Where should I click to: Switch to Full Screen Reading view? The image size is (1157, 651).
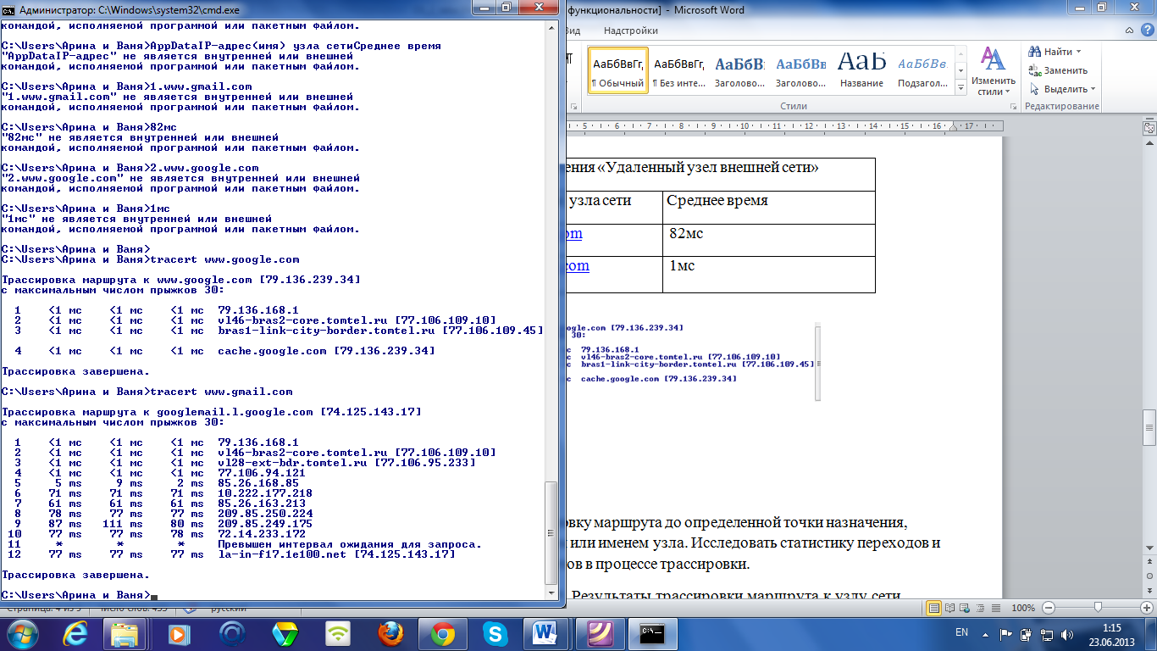point(949,608)
